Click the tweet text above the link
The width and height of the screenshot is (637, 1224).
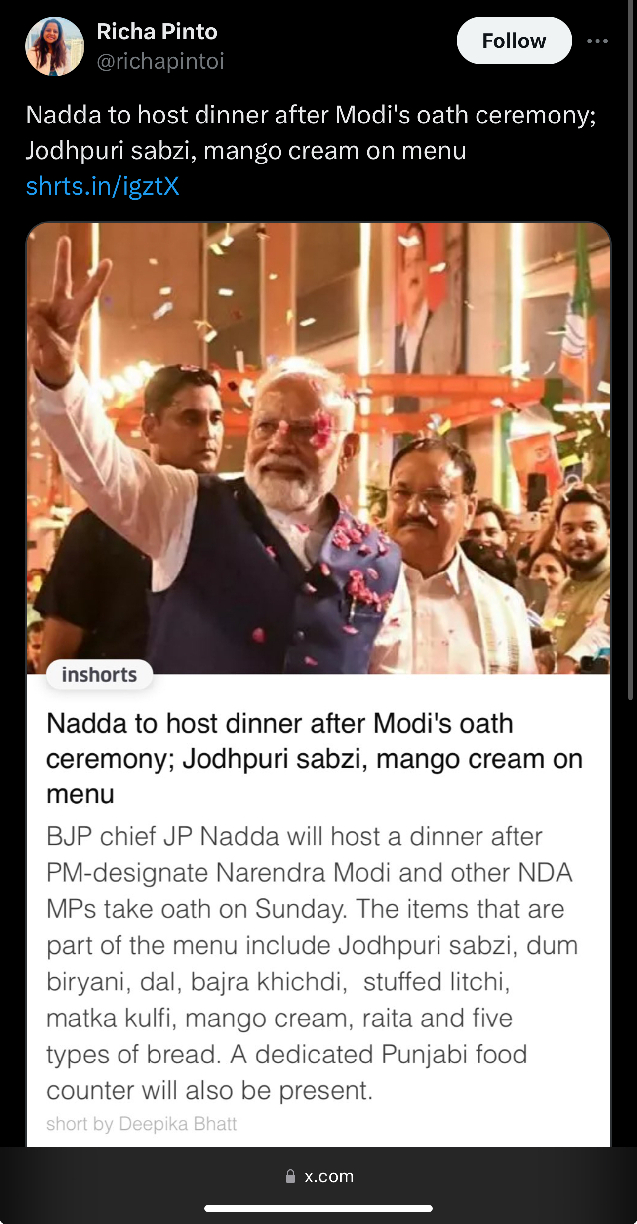(x=311, y=132)
